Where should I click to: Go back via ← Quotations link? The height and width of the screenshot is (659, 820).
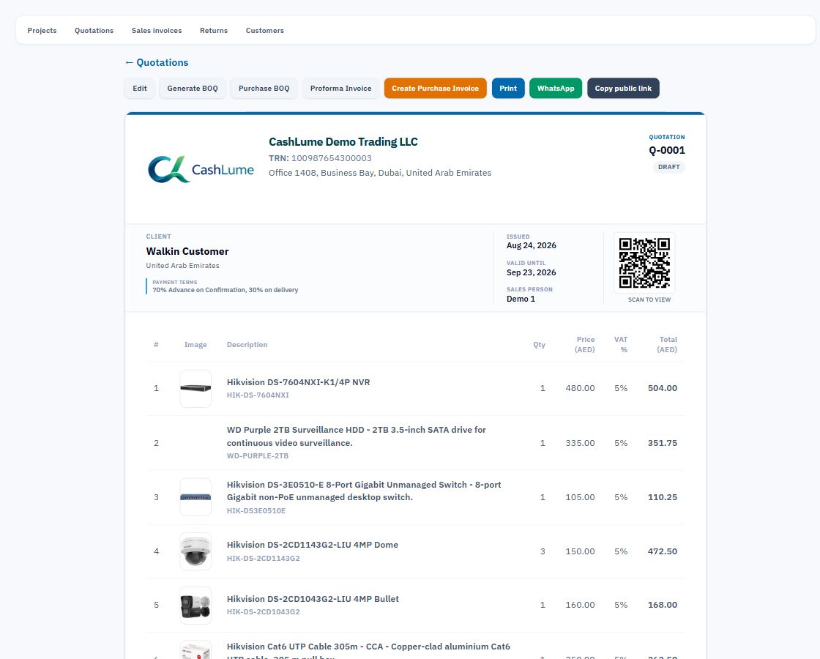pyautogui.click(x=157, y=62)
